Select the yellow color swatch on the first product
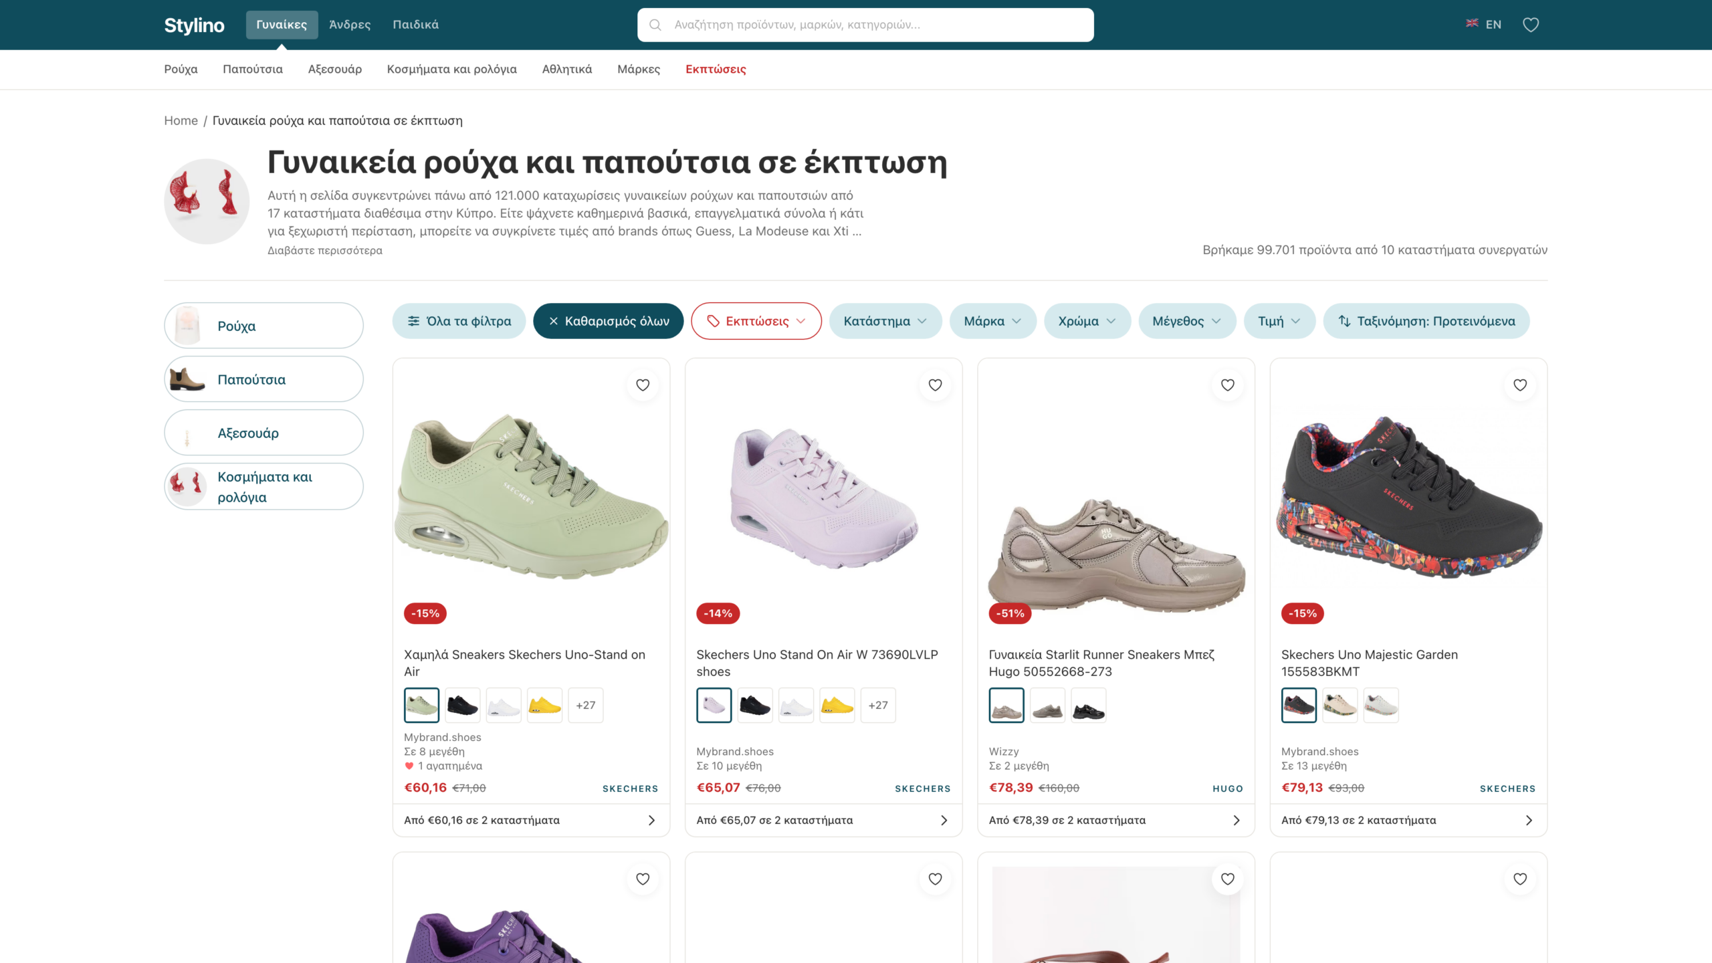 coord(544,705)
